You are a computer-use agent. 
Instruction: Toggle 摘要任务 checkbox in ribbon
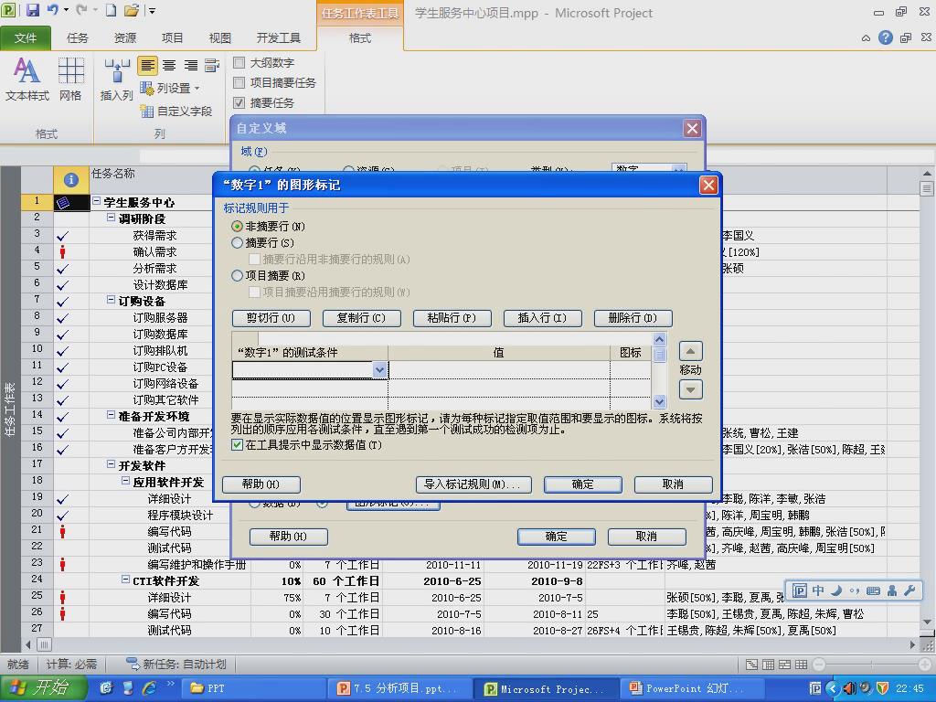[239, 102]
